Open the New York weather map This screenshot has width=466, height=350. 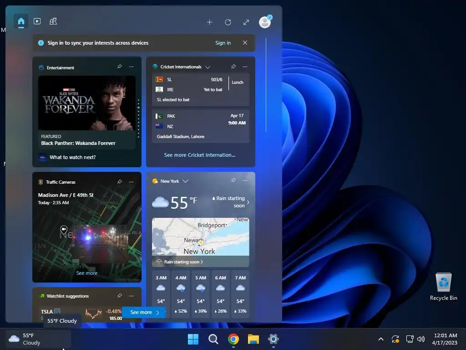pyautogui.click(x=201, y=237)
